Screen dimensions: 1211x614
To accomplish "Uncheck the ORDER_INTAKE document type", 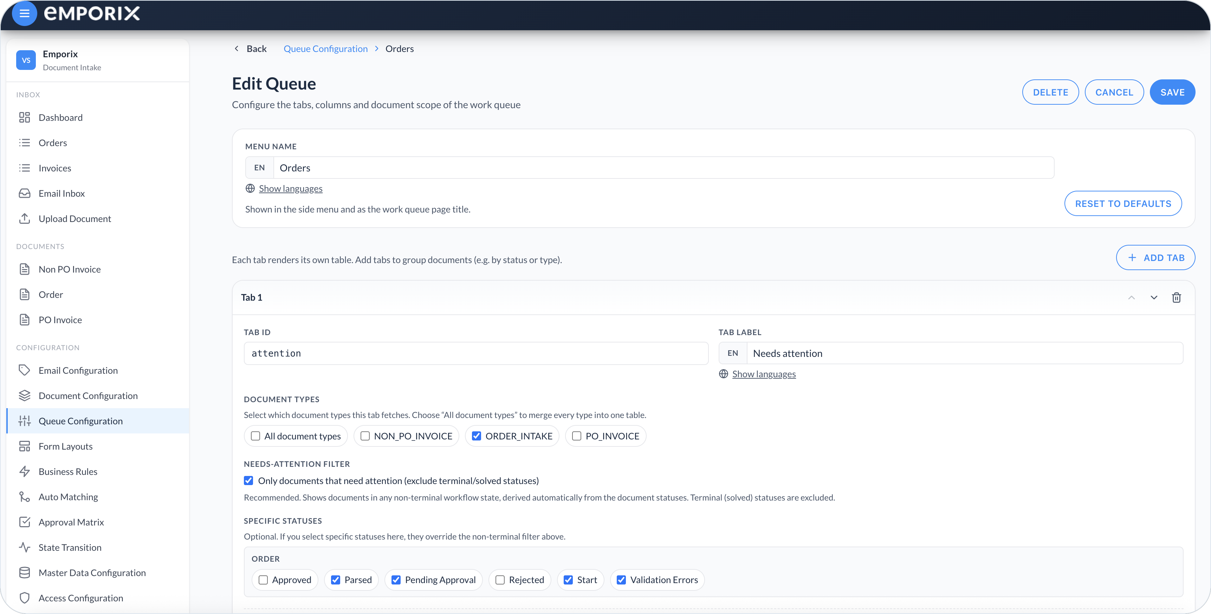I will tap(476, 436).
